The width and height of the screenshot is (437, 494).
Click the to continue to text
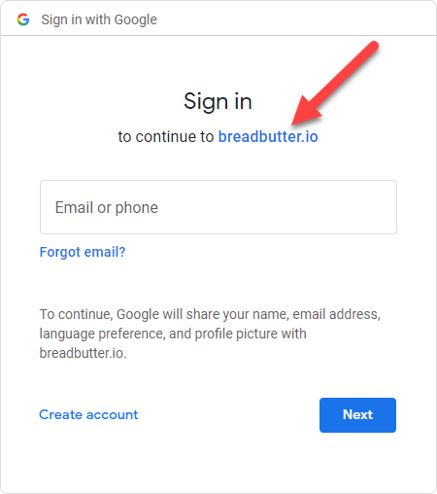pos(166,136)
